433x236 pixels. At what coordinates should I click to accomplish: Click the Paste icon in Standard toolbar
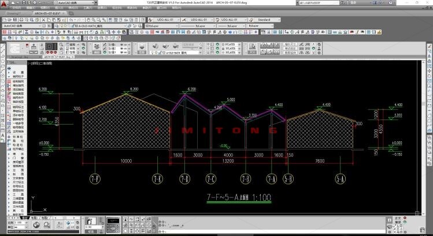54,20
